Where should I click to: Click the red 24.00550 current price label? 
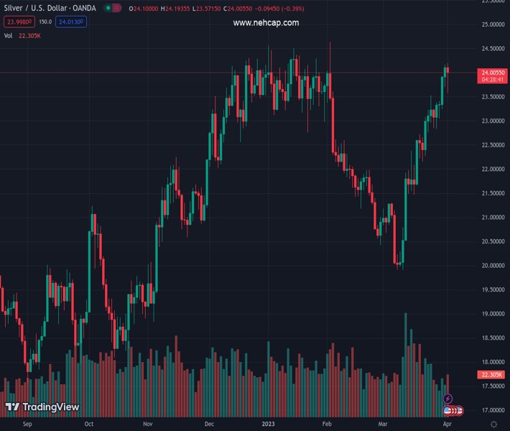(493, 73)
